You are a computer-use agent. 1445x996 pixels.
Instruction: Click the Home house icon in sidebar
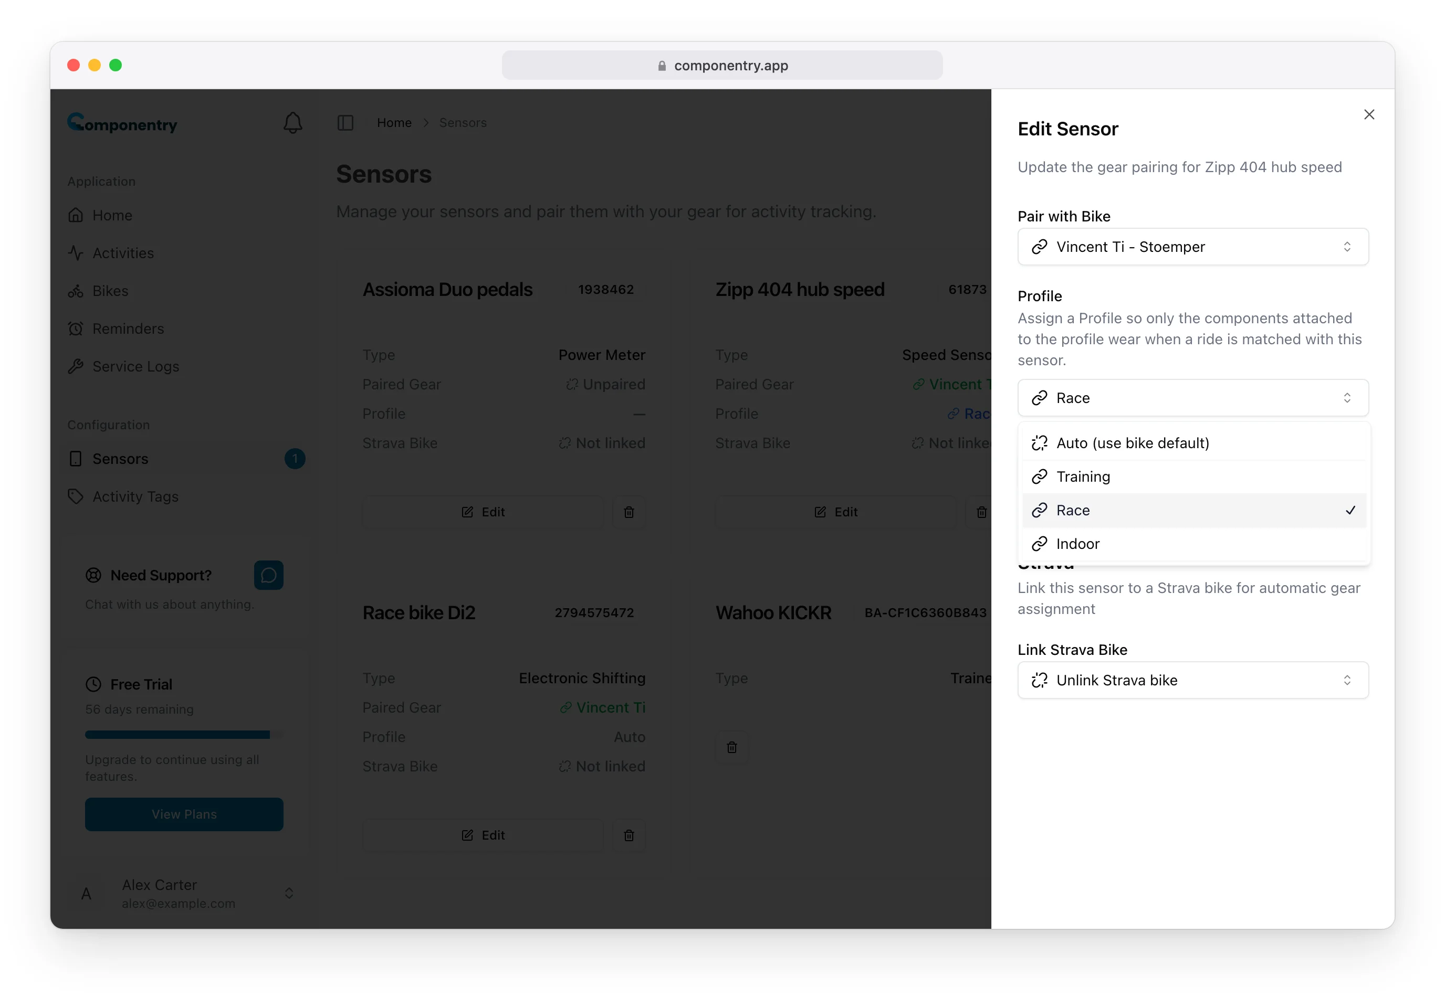[76, 215]
